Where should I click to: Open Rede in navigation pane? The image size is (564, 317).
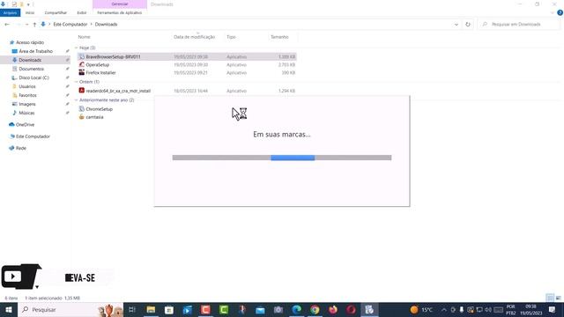coord(21,148)
